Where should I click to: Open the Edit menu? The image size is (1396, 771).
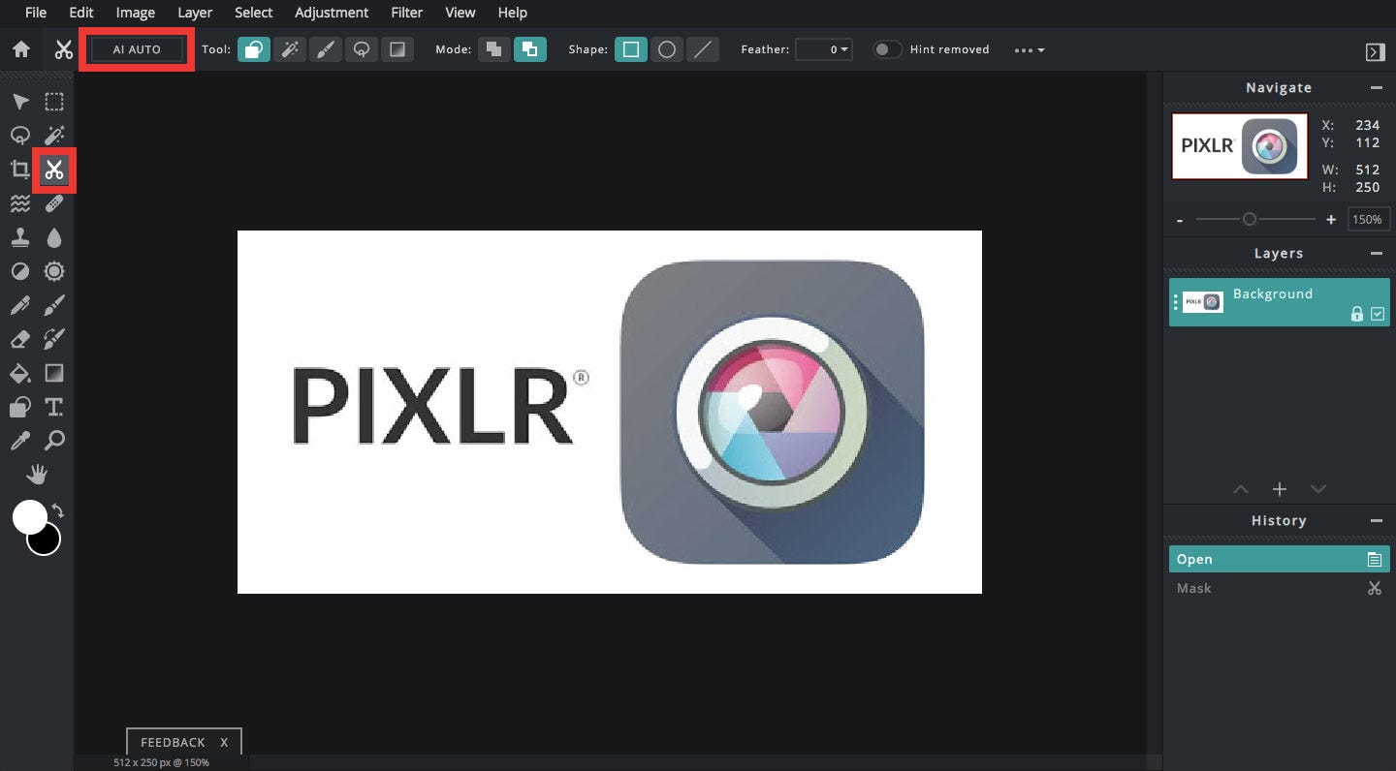81,13
